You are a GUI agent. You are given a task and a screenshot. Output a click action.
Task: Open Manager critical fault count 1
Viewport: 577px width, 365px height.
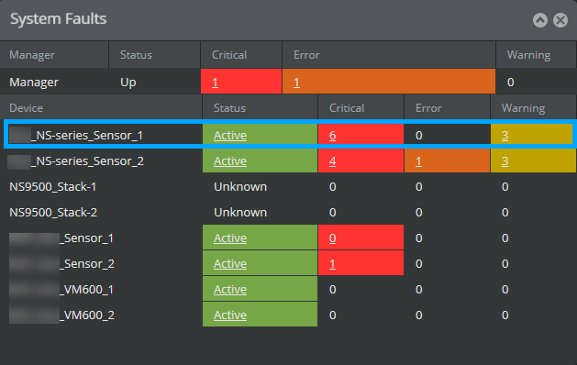(x=215, y=82)
